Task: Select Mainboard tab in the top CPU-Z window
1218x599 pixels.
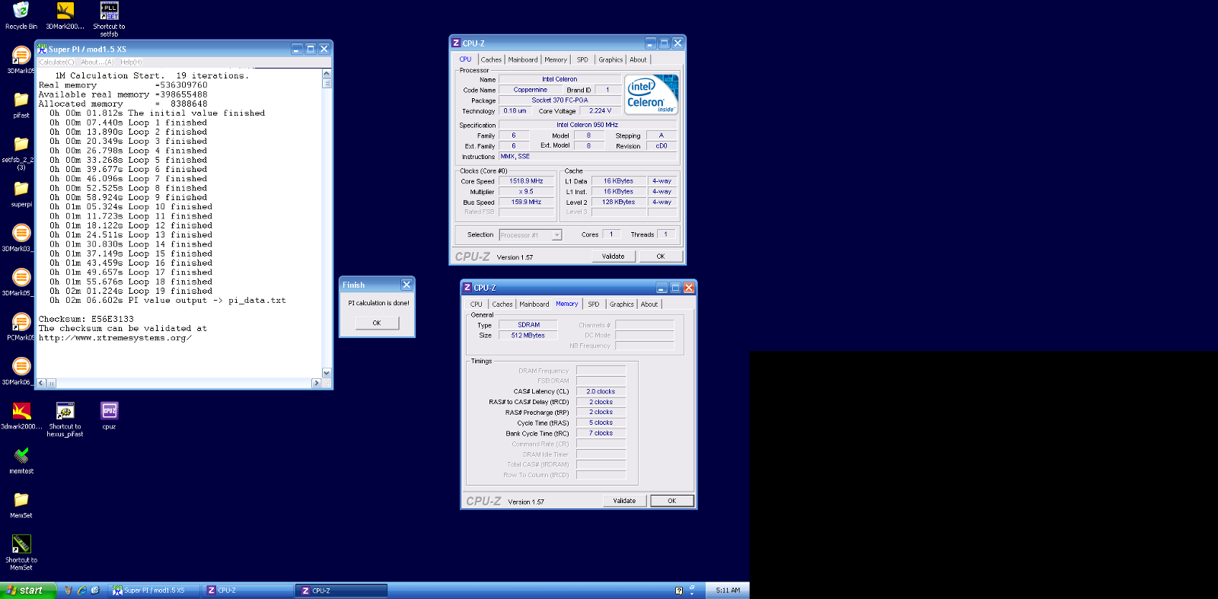Action: (523, 59)
